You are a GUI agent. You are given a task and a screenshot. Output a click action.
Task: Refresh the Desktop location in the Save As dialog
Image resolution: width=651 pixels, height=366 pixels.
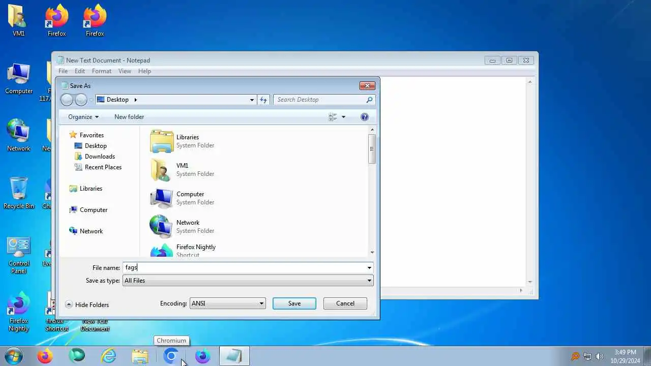263,100
